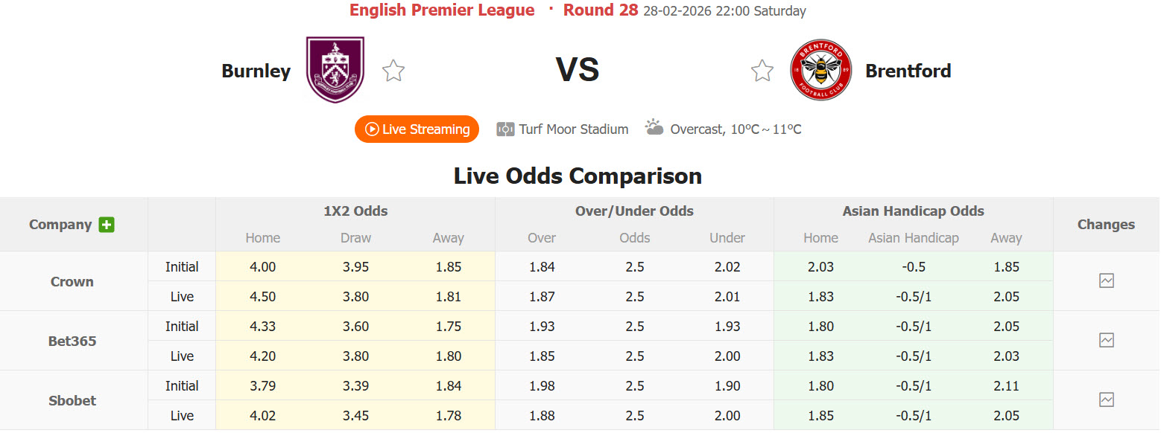Open the Round 28 link
Viewport: 1161px width, 433px height.
(601, 10)
